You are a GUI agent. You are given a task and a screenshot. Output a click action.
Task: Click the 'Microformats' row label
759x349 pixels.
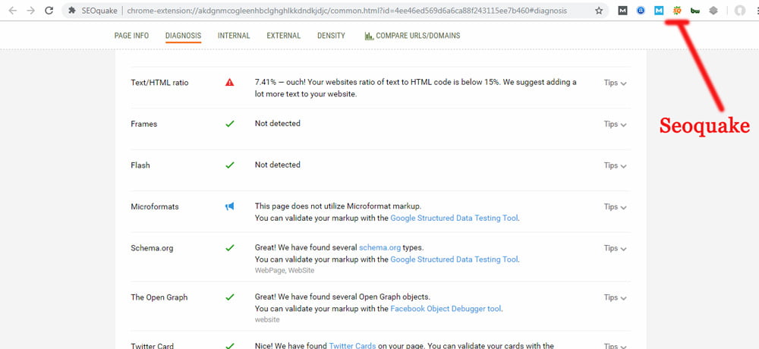tap(155, 206)
